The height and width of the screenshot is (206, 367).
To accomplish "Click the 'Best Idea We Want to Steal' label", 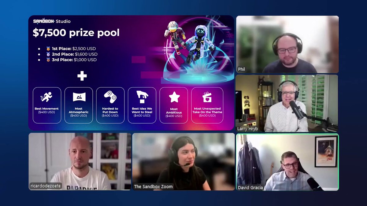I will click(x=142, y=110).
